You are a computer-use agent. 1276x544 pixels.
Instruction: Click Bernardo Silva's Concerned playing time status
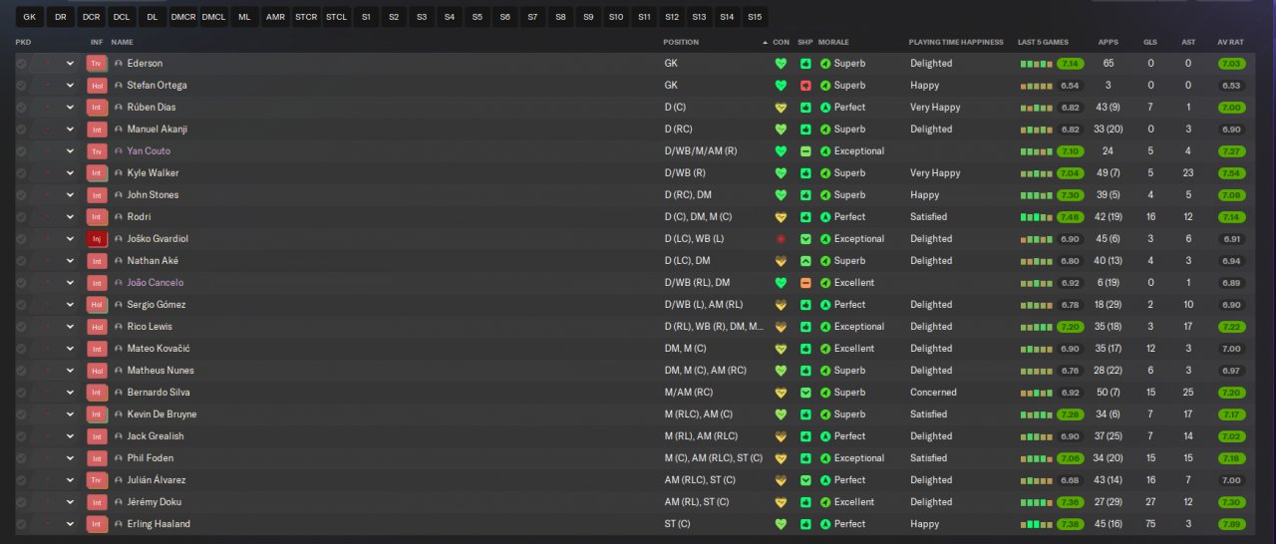[933, 392]
